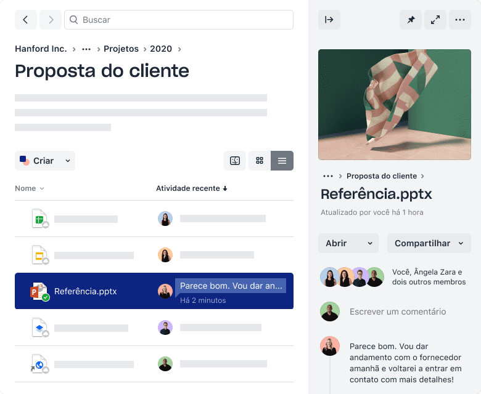Screen dimensions: 481x394
Task: Pin the Referência.pptx details panel
Action: 411,20
